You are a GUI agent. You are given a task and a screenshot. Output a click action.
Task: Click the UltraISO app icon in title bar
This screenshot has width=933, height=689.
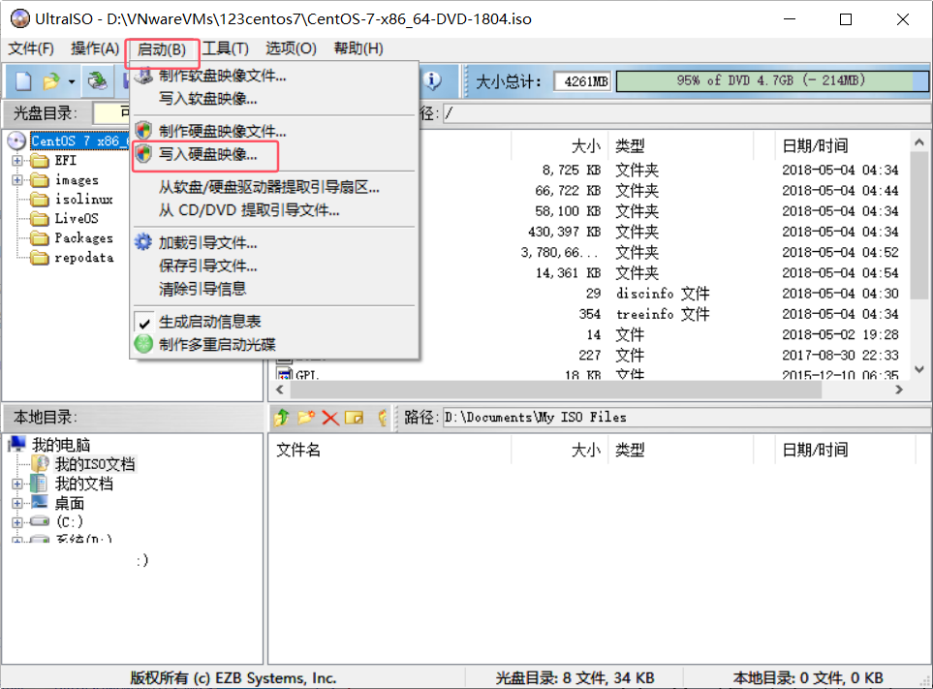pyautogui.click(x=19, y=18)
